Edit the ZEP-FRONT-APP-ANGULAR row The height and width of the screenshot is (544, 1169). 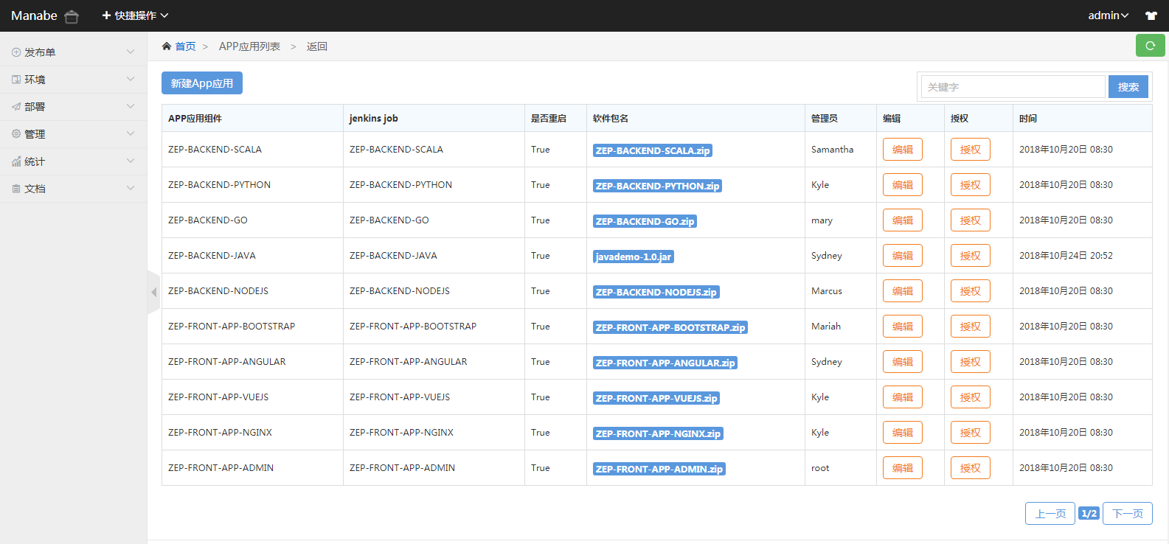tap(903, 362)
